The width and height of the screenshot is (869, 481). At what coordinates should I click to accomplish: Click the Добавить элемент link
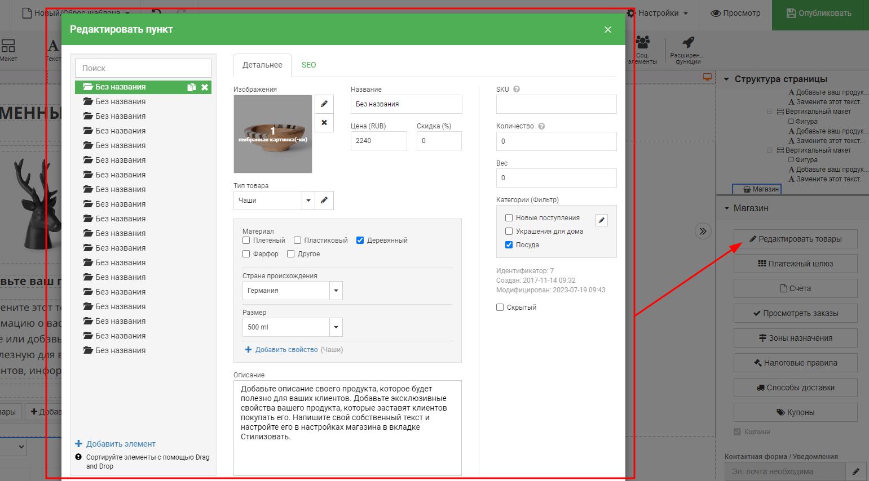pyautogui.click(x=120, y=444)
